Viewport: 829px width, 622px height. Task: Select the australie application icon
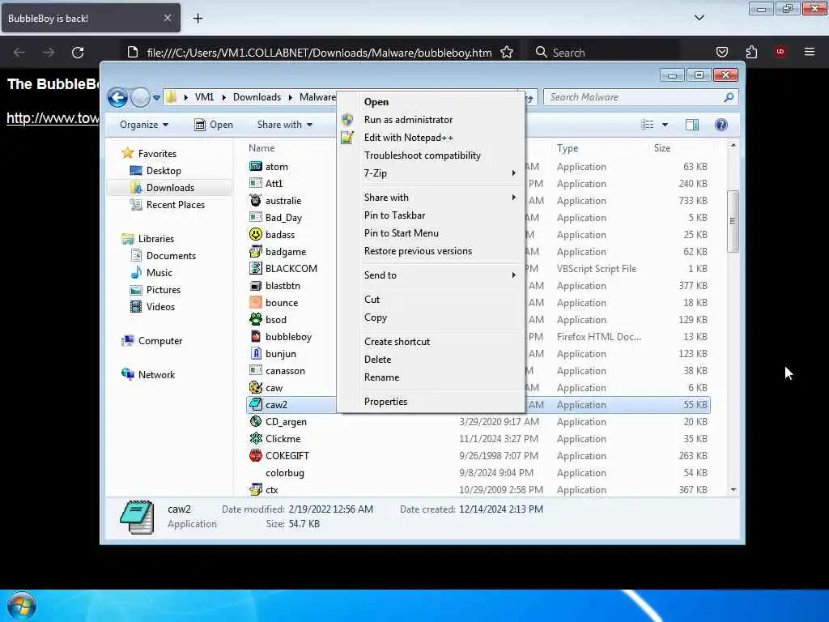tap(255, 200)
